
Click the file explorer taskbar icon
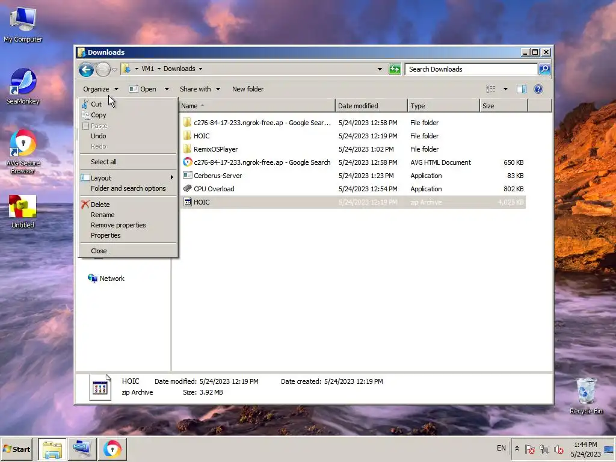(52, 449)
